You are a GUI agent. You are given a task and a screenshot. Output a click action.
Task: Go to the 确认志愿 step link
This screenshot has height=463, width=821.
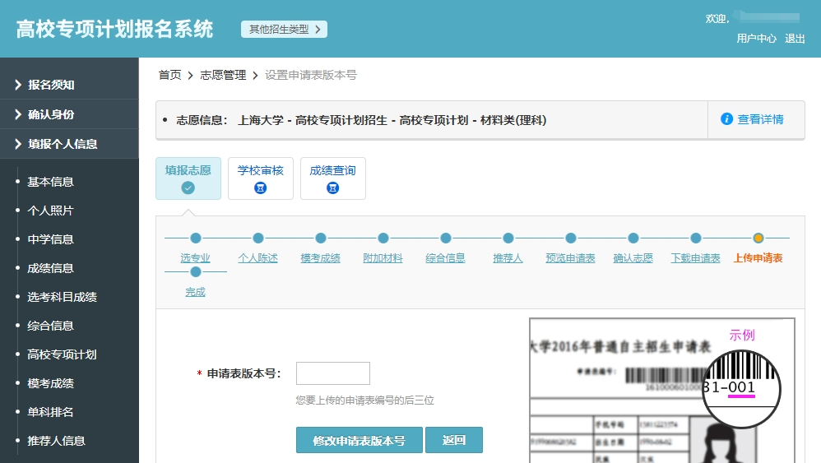pos(633,258)
